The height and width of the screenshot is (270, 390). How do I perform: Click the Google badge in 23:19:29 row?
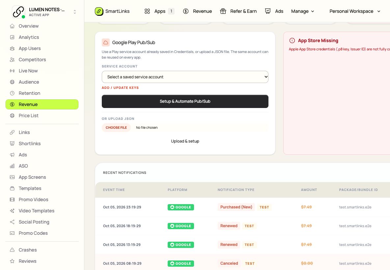[181, 207]
